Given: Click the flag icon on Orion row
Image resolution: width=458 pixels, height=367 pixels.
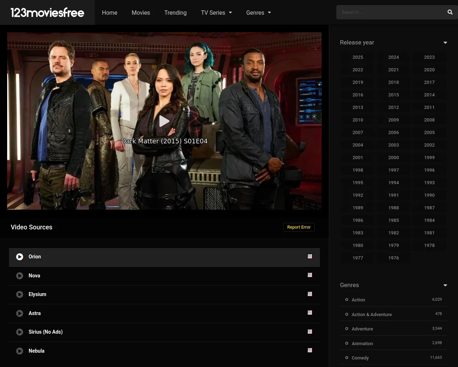Looking at the screenshot, I should 310,256.
